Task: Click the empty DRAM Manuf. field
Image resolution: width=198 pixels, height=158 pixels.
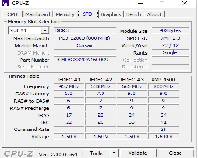Action: [85, 52]
